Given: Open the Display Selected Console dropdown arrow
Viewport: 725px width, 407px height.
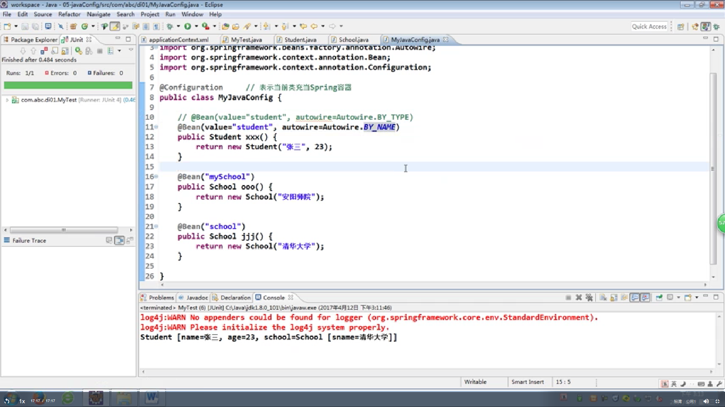Looking at the screenshot, I should click(x=678, y=298).
